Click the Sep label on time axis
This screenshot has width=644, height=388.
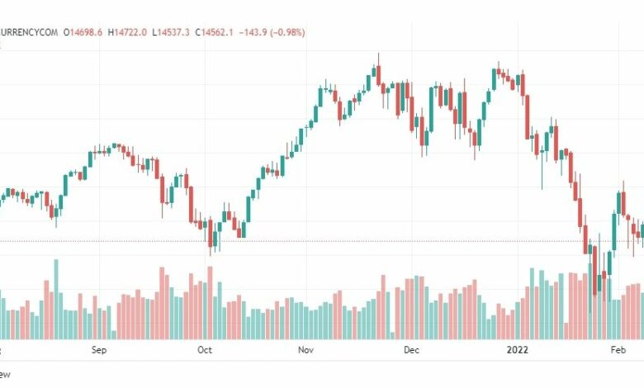click(99, 350)
